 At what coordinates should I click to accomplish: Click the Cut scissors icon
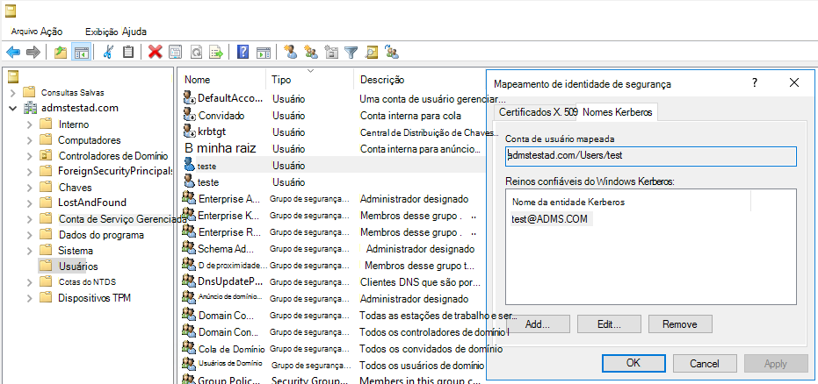(108, 52)
